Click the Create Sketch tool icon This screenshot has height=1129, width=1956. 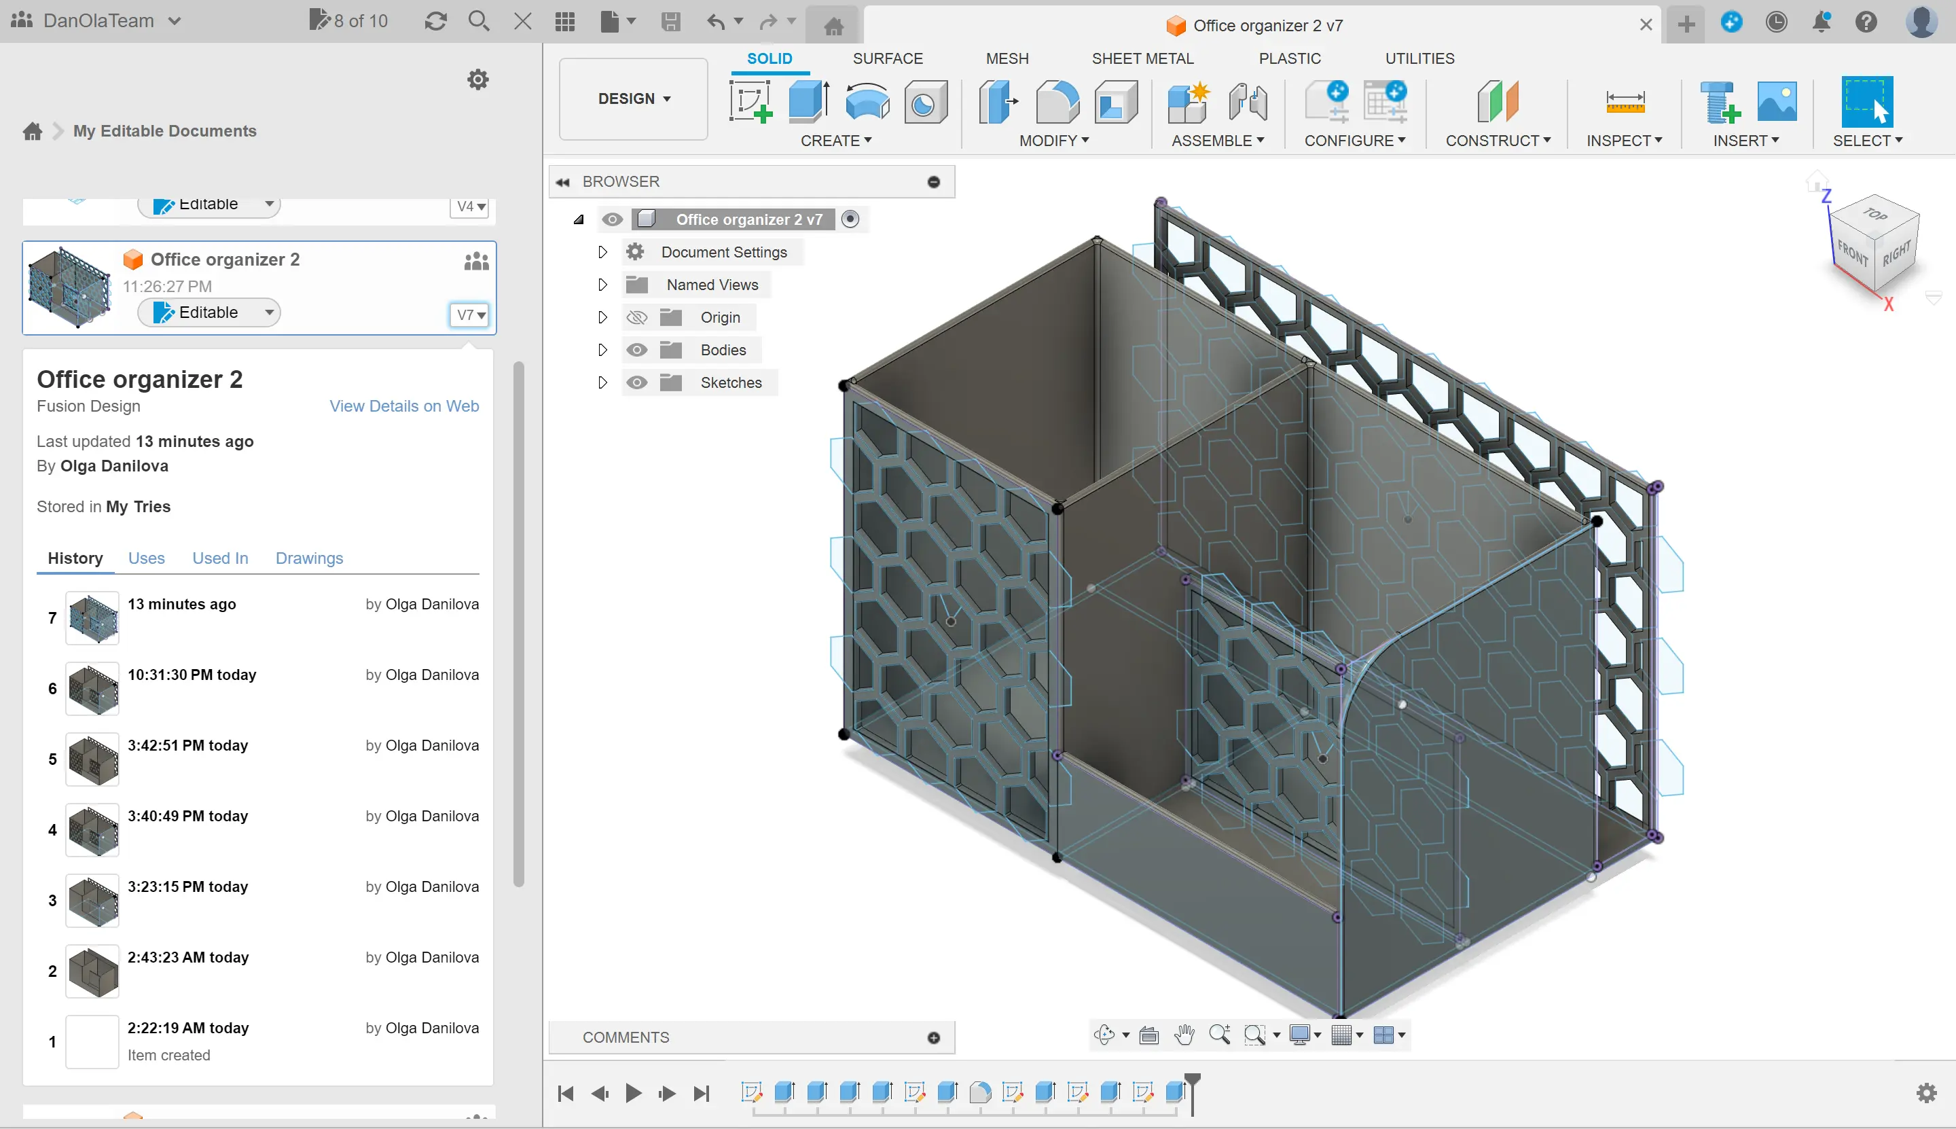[750, 102]
